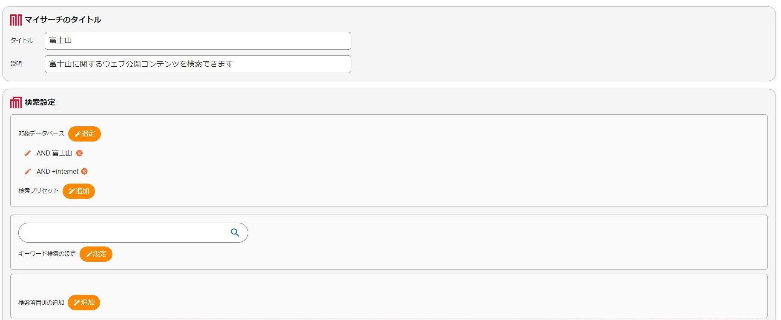
Task: Click into the 説明 description field
Action: [x=198, y=64]
